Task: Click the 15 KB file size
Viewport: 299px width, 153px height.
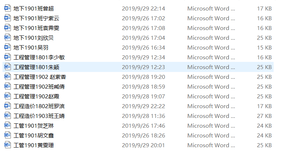Action: [x=264, y=47]
